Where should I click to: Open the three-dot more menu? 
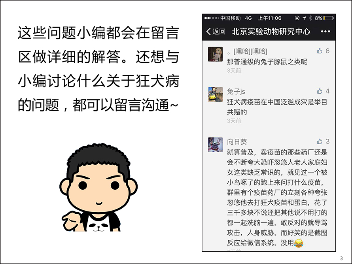tap(325, 31)
